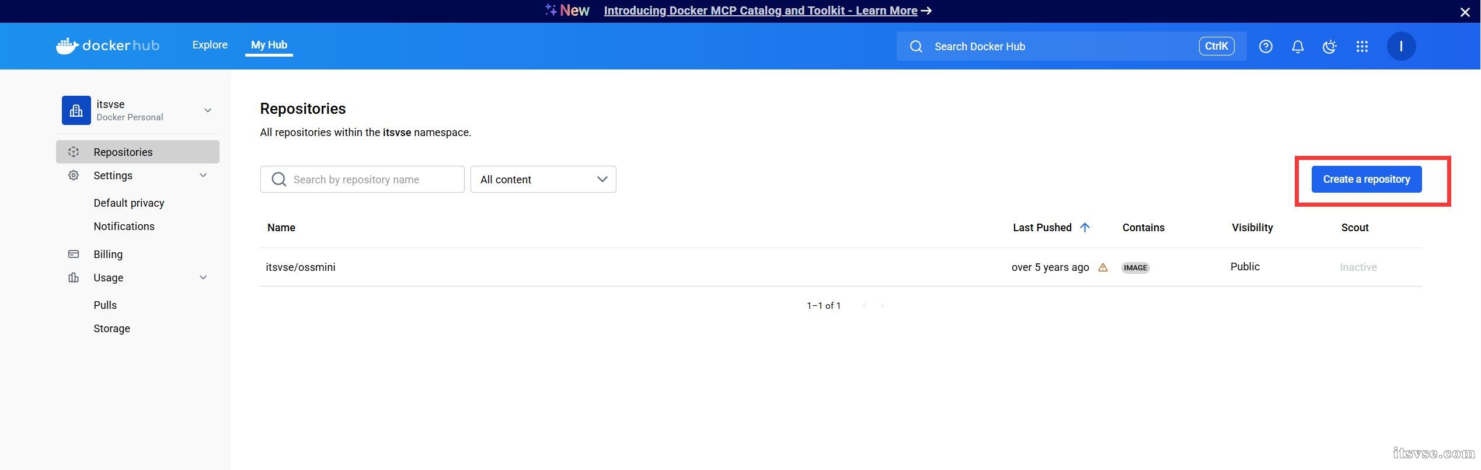
Task: Click the Public visibility cell
Action: (1245, 266)
